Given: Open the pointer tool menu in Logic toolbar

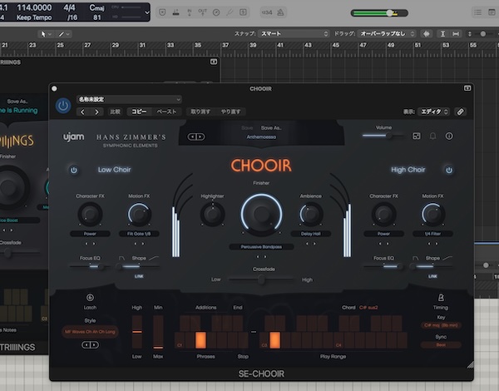Looking at the screenshot, I should 45,34.
